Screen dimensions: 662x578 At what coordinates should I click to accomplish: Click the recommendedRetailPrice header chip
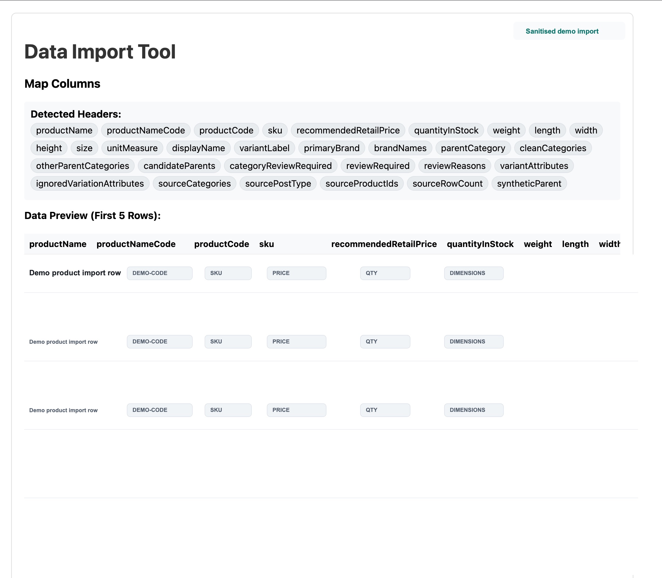[348, 130]
